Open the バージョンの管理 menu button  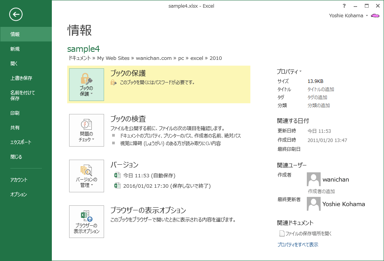(86, 176)
